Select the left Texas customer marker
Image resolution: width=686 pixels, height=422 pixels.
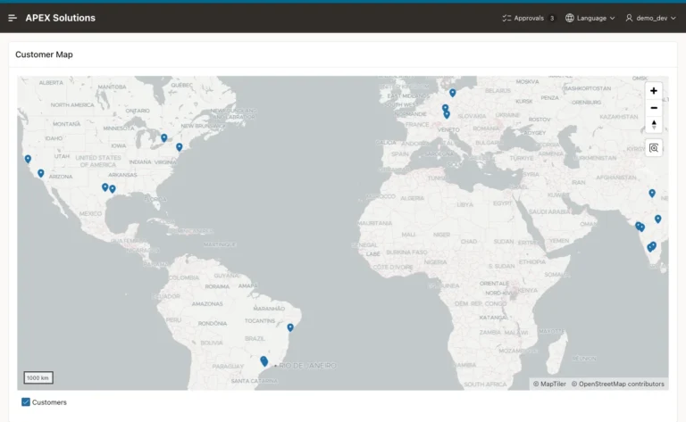tap(105, 187)
